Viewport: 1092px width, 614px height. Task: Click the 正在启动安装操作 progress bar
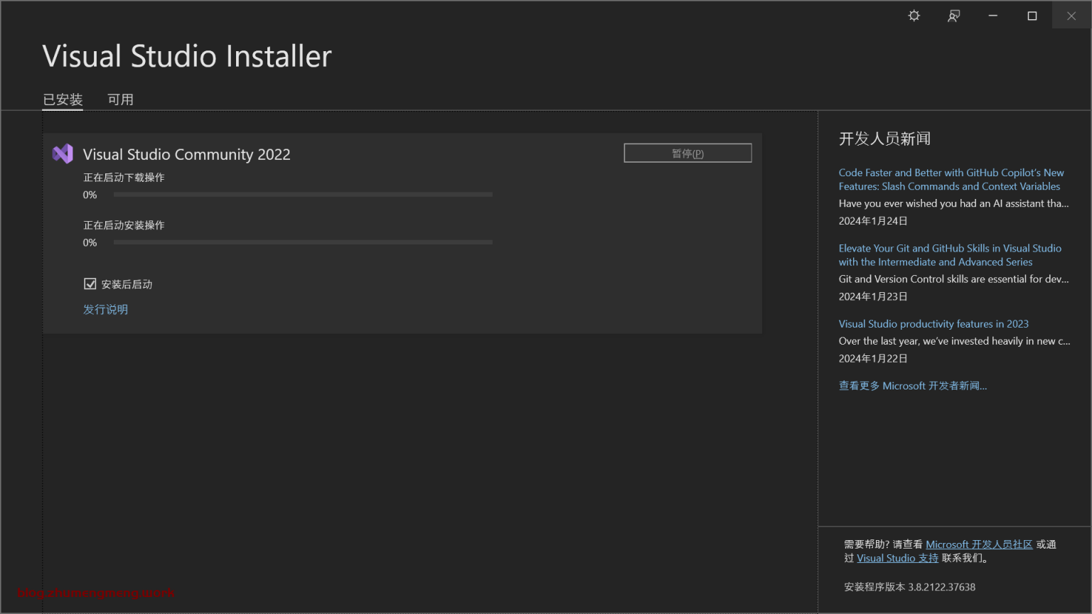tap(303, 242)
